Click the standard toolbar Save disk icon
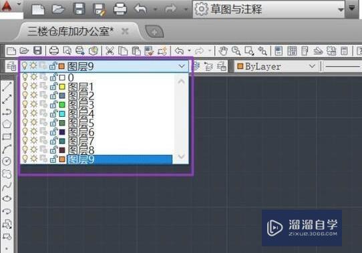 (x=37, y=51)
